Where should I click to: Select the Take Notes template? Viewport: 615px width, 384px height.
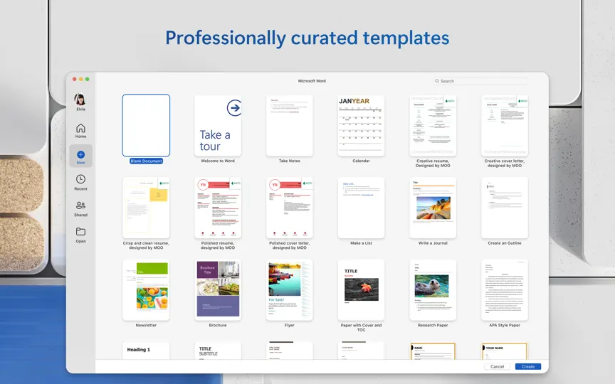pyautogui.click(x=290, y=125)
